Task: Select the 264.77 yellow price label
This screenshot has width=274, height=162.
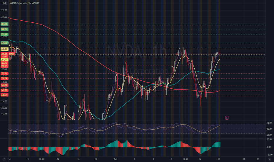Action: (4, 60)
